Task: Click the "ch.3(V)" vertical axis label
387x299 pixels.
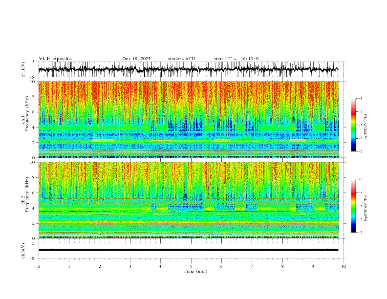Action: tap(23, 251)
